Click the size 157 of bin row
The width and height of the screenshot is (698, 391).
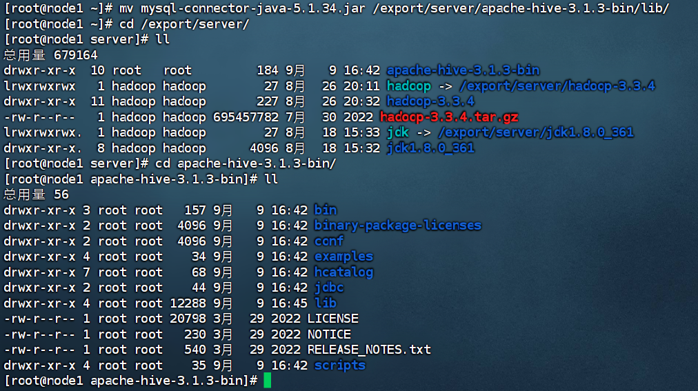point(195,210)
